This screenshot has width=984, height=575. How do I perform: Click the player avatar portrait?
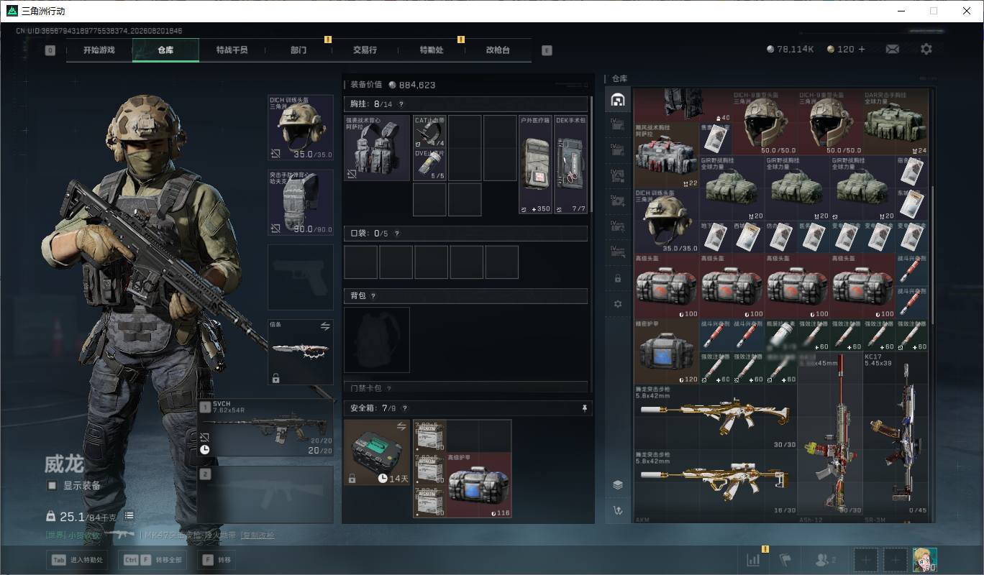point(924,559)
